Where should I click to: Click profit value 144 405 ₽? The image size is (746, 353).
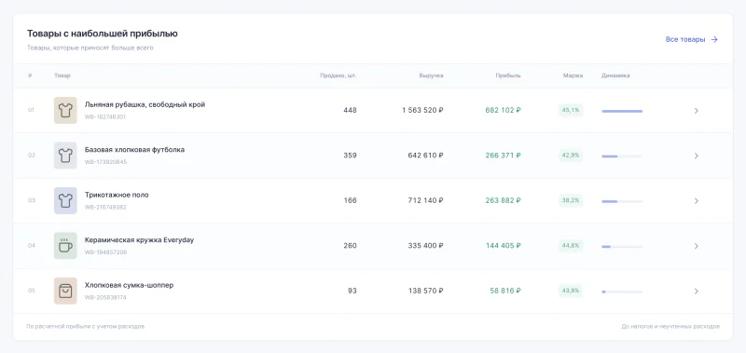(503, 246)
